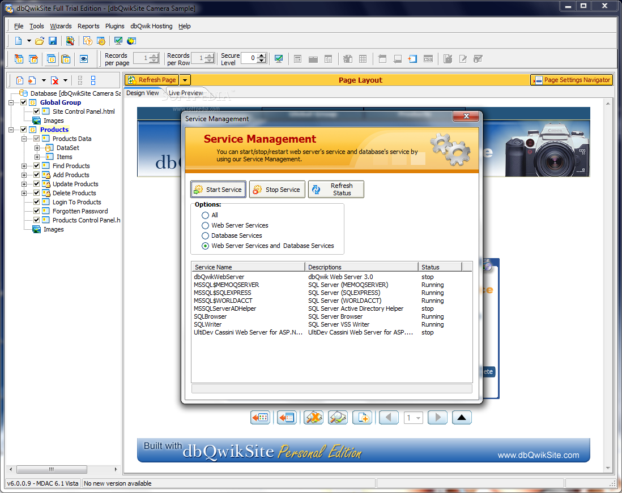Click the new page P icon in tree toolbar

tap(19, 81)
